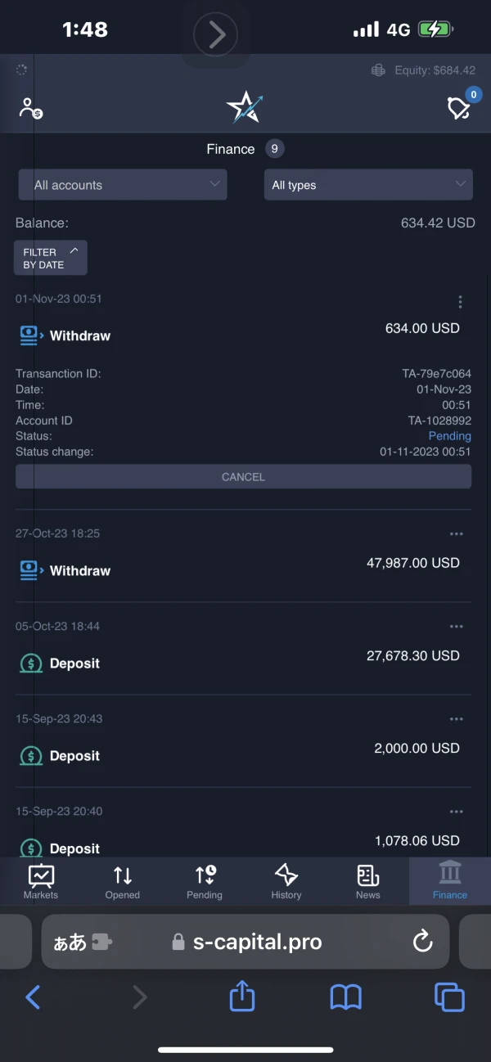
Task: Expand the 47,987.00 USD withdraw options
Action: pyautogui.click(x=456, y=534)
